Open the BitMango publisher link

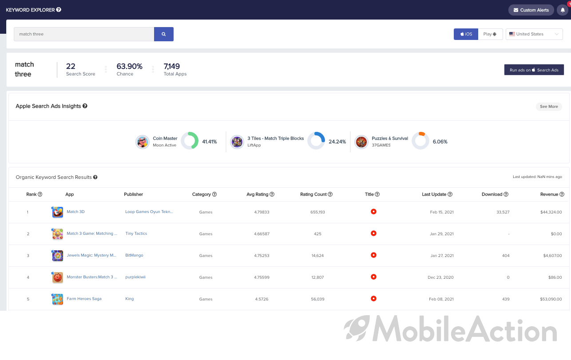point(134,255)
